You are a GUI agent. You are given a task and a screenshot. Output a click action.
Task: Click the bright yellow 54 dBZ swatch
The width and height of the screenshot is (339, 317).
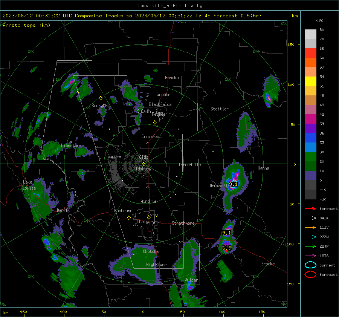[310, 81]
